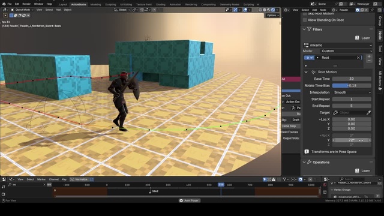
Task: Switch to wireframe viewport shading
Action: click(260, 10)
